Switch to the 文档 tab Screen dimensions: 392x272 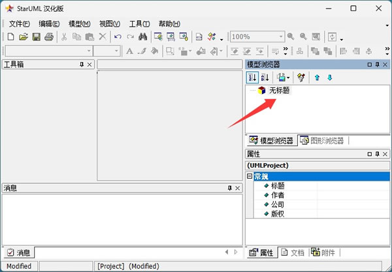point(293,252)
